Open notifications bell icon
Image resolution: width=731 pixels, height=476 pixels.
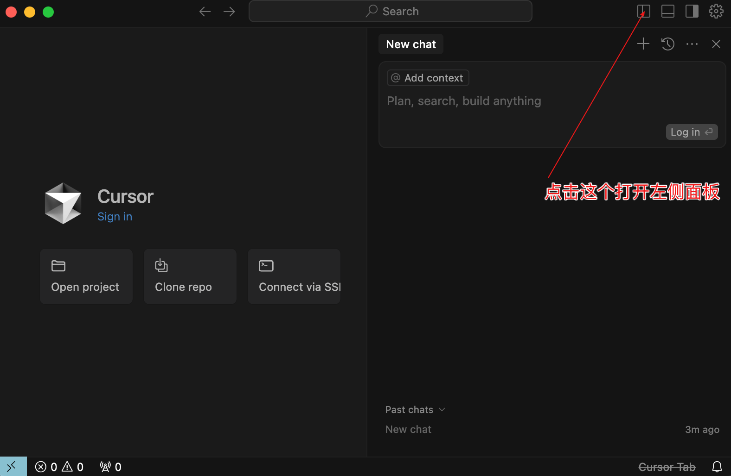pyautogui.click(x=717, y=467)
